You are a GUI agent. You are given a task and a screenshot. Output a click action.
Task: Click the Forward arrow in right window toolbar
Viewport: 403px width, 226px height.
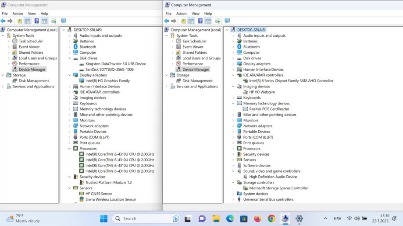(174, 21)
